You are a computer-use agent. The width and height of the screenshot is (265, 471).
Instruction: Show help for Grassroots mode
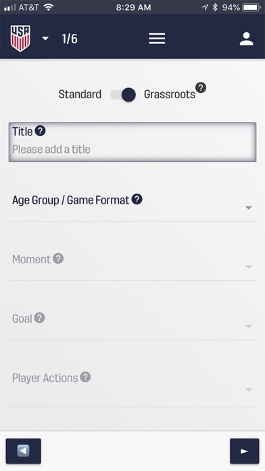pyautogui.click(x=201, y=88)
